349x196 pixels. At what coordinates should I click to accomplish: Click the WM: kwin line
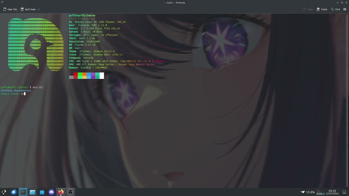[75, 48]
